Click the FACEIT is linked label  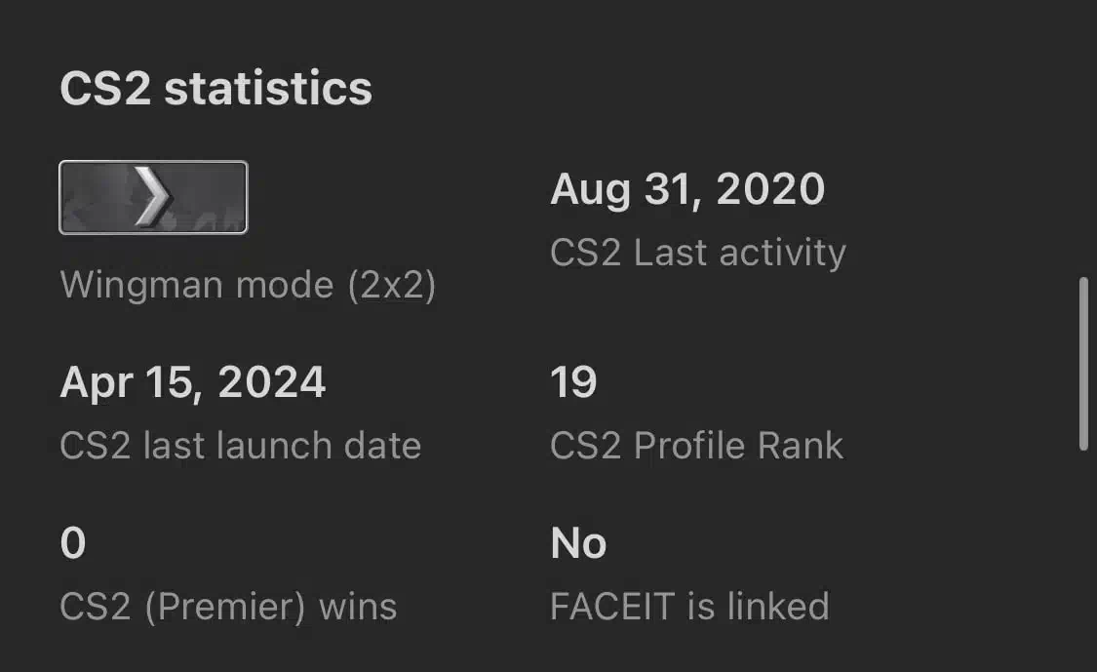689,607
